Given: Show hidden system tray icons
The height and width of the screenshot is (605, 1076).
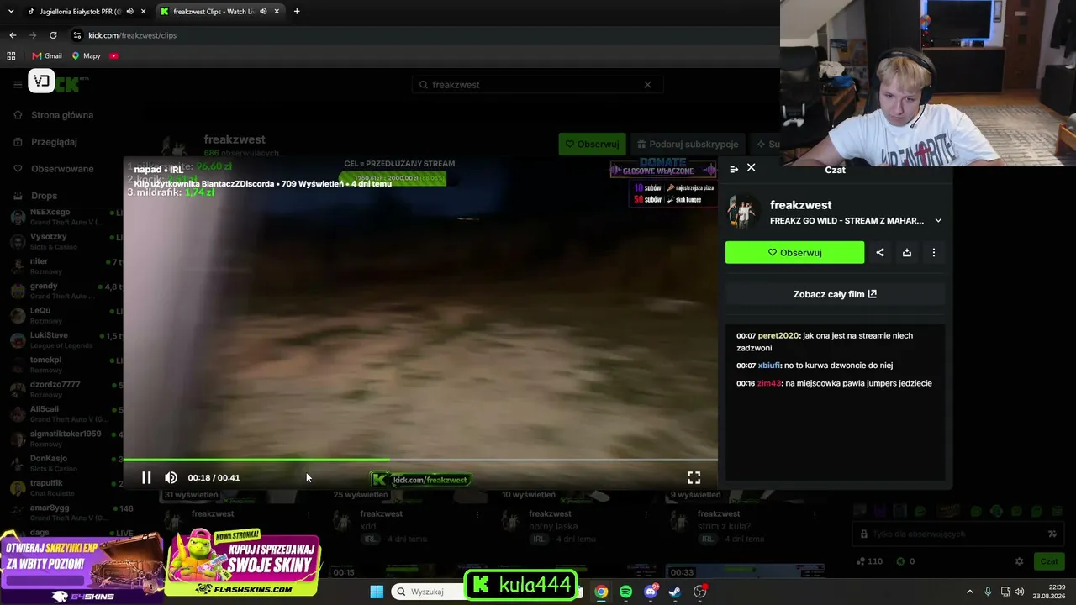Looking at the screenshot, I should click(x=969, y=592).
